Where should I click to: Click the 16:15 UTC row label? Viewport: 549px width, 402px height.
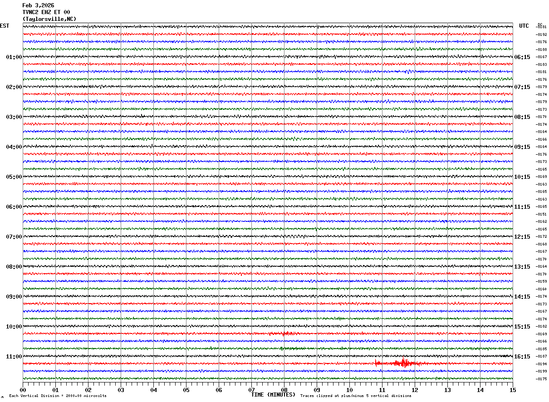coord(522,357)
